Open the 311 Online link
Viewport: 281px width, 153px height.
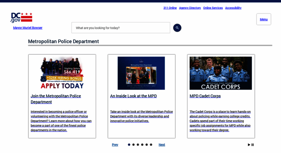170,8
